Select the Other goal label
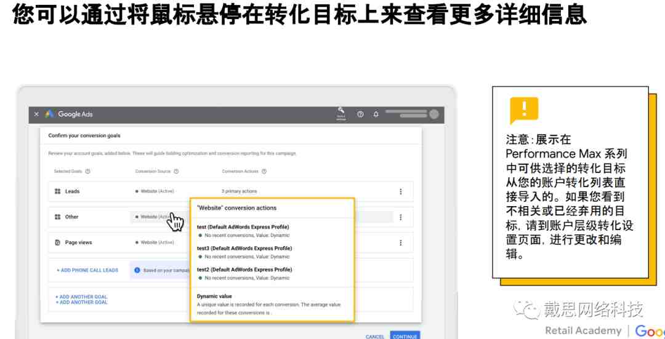 click(71, 217)
